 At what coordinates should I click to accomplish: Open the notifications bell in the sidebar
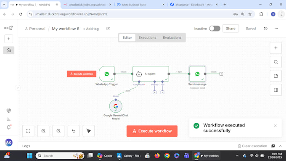[x=8, y=127]
